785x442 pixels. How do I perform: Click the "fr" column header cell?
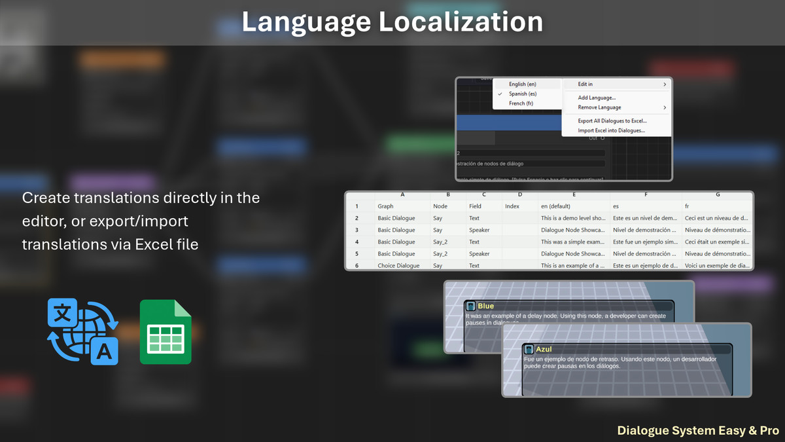[x=718, y=206]
